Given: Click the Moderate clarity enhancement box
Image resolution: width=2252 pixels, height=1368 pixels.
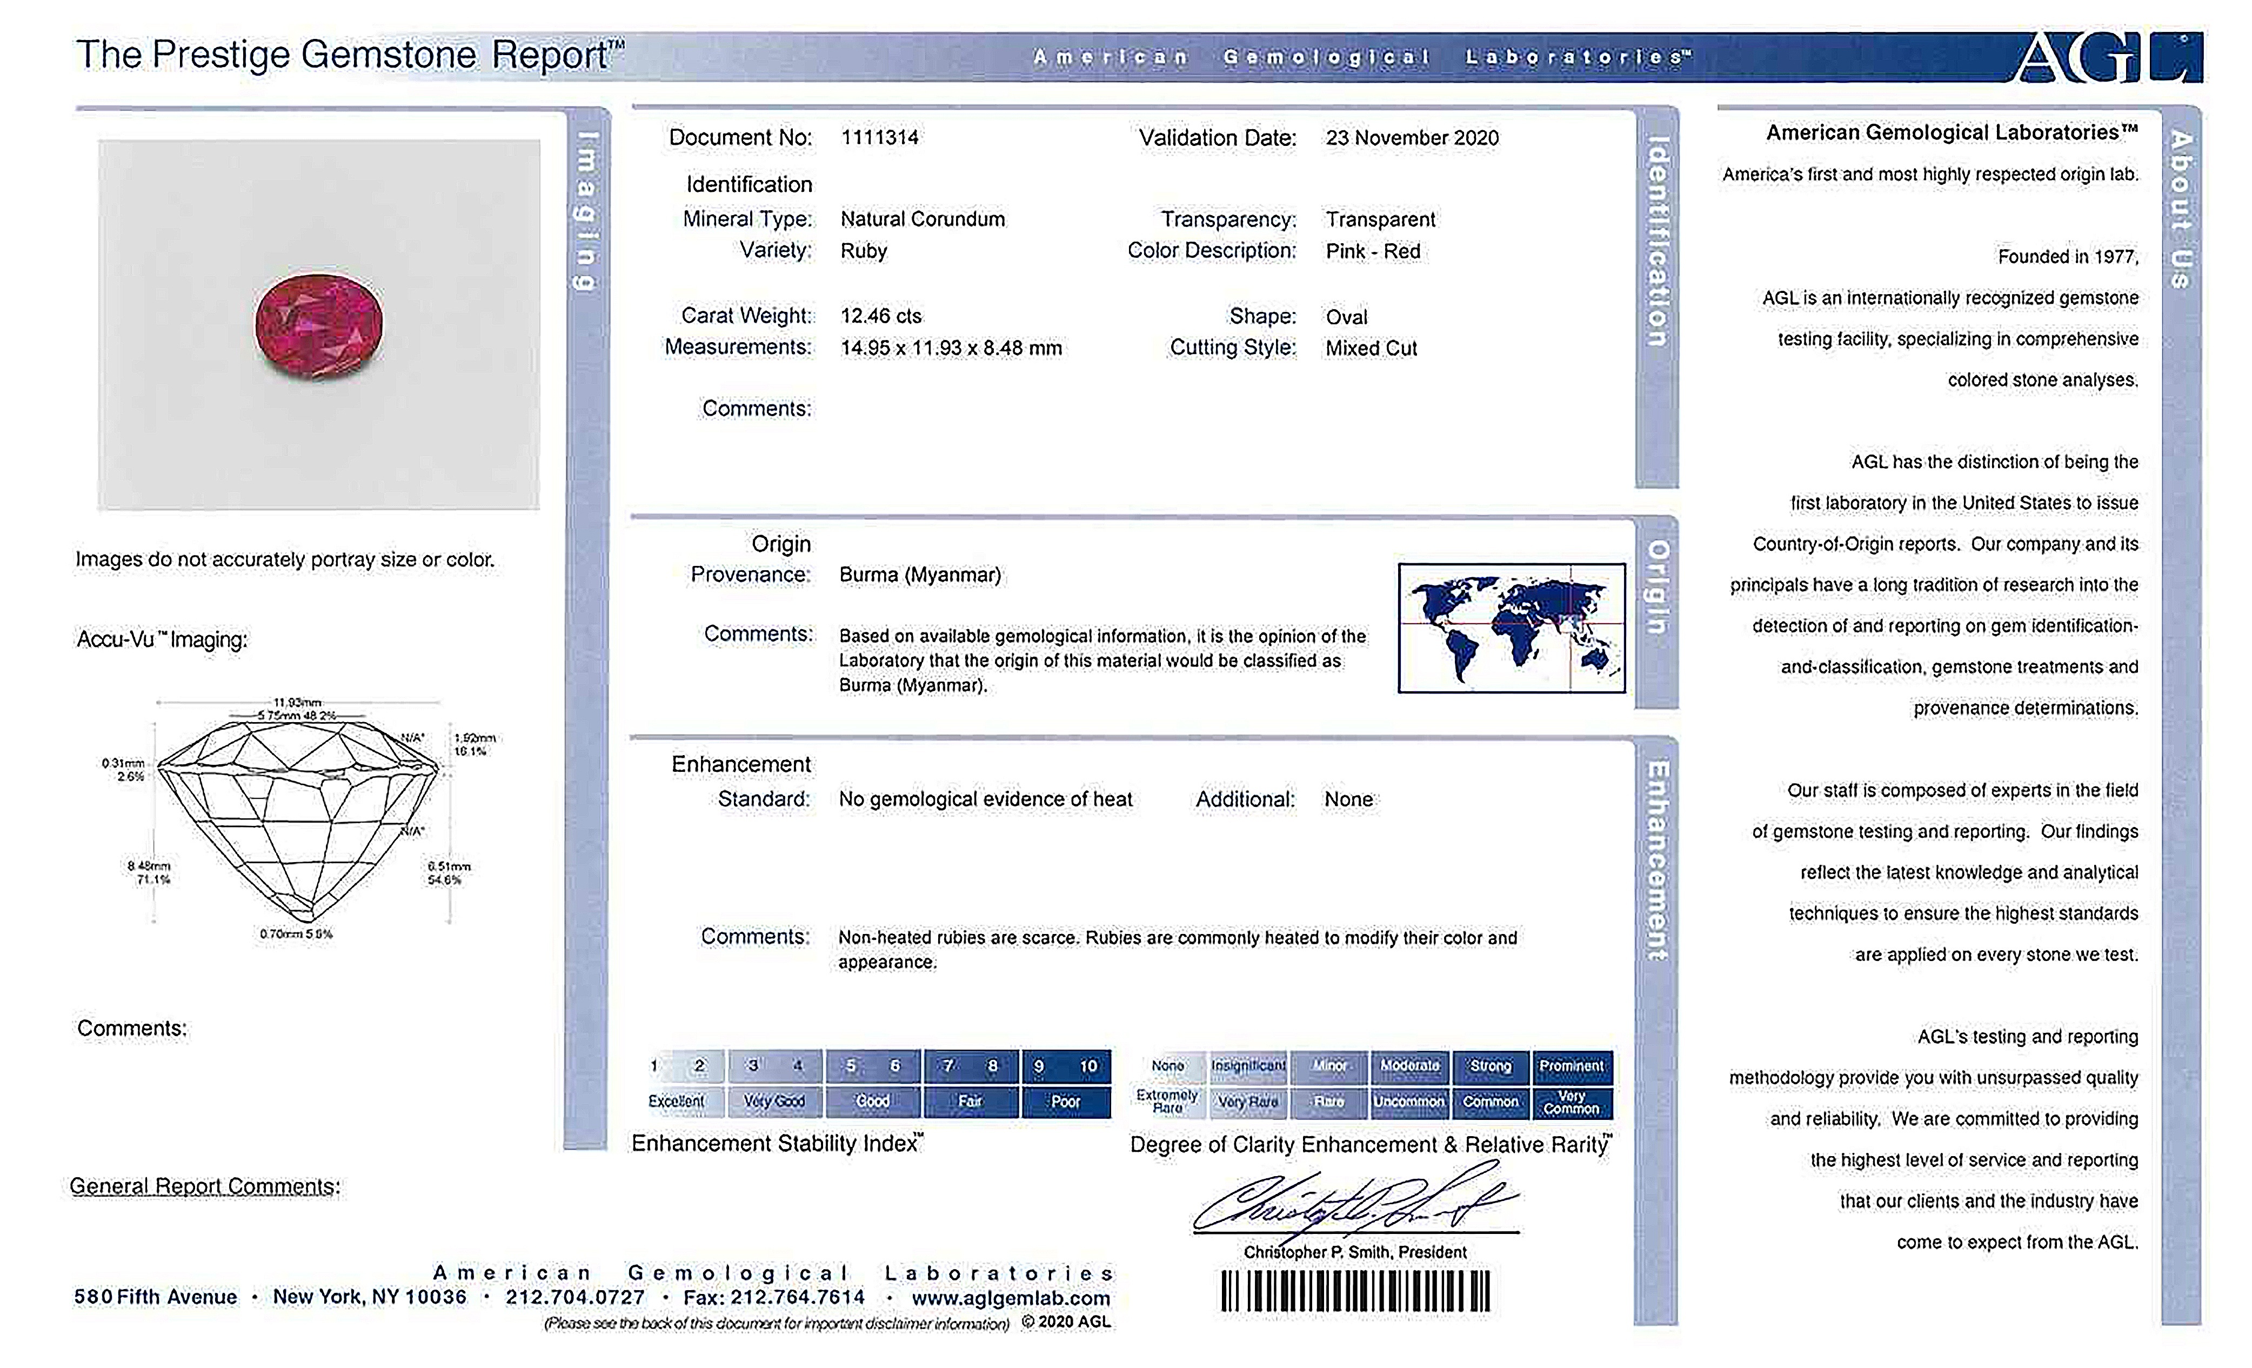Looking at the screenshot, I should [x=1409, y=1066].
